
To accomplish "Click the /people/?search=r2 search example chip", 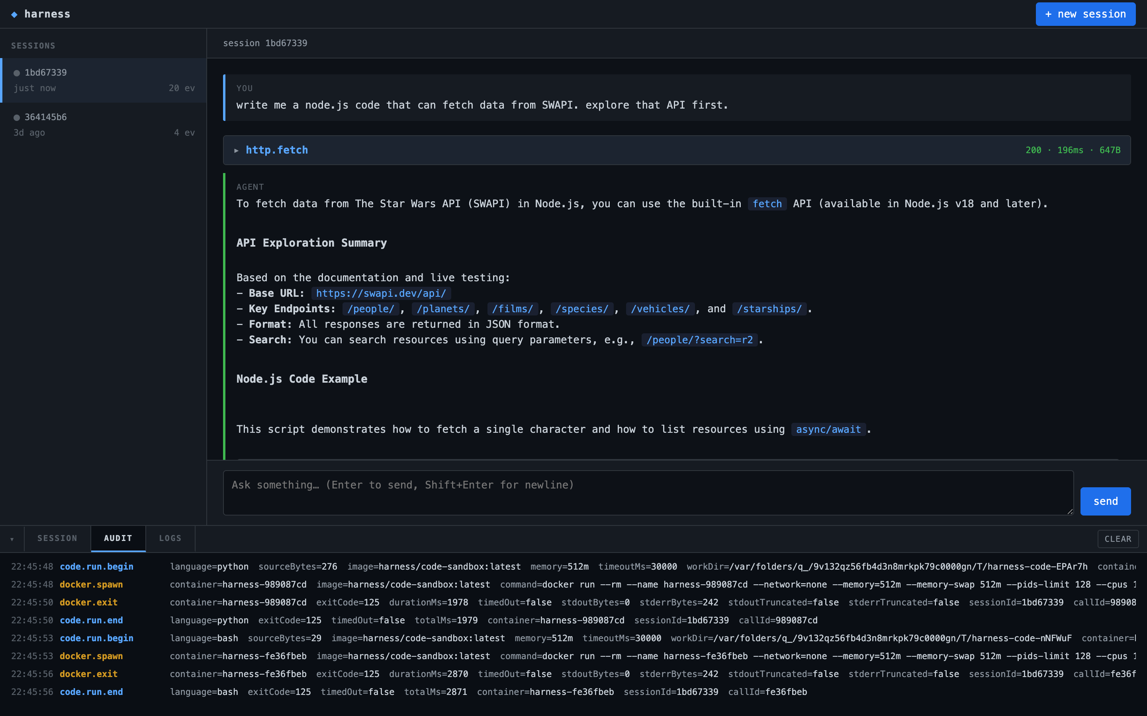I will 700,340.
